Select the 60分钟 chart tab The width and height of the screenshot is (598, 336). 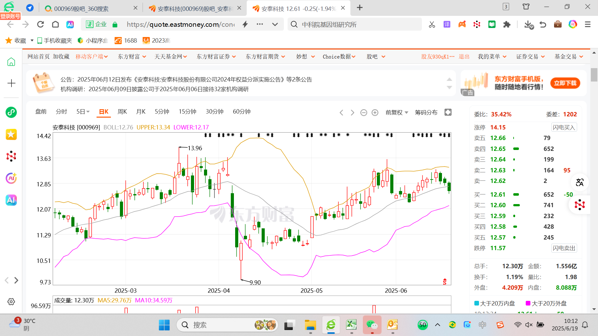242,112
